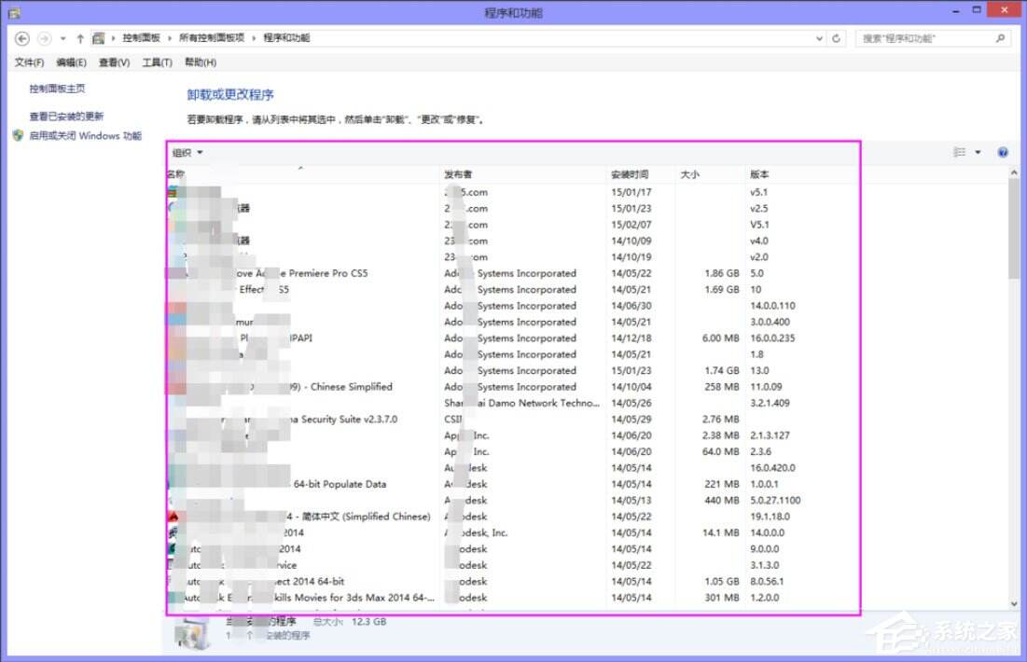The image size is (1027, 662).
Task: Open 查看已安装的更新 link
Action: tap(66, 116)
